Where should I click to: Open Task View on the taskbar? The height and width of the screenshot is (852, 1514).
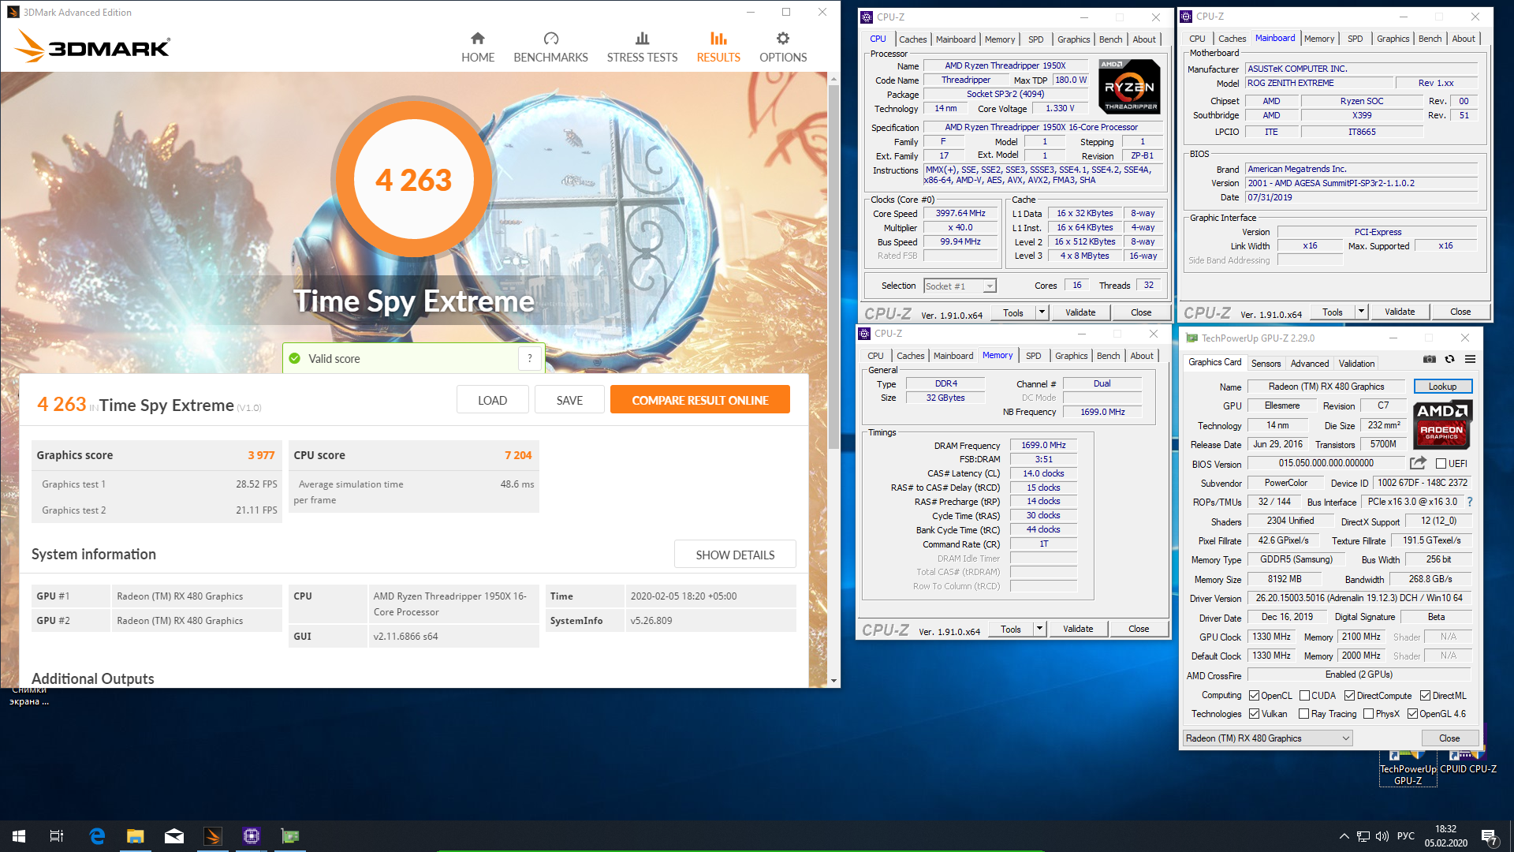(x=57, y=836)
